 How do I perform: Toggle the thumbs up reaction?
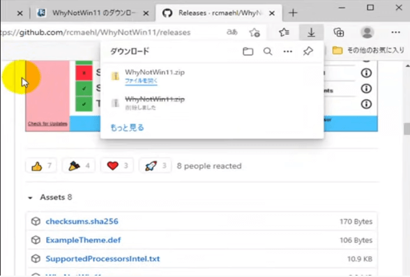tap(41, 166)
